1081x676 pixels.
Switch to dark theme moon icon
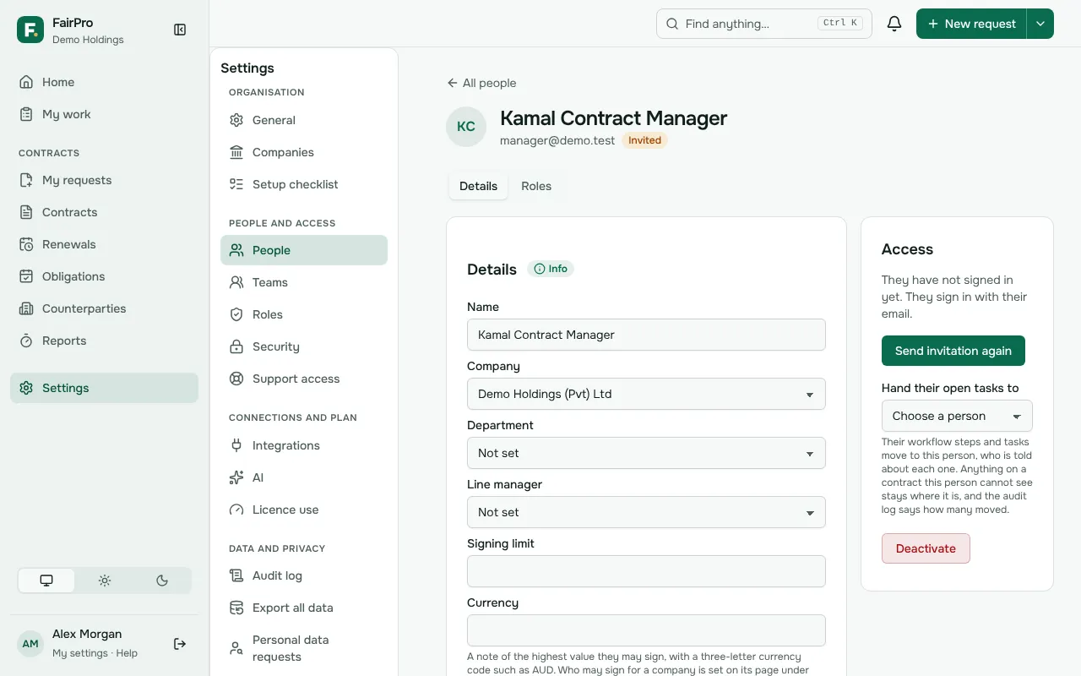click(x=162, y=581)
